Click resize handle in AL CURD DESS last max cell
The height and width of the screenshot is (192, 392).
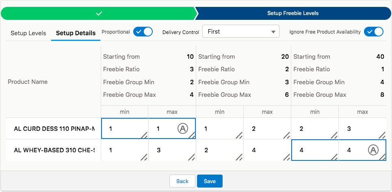(x=382, y=135)
